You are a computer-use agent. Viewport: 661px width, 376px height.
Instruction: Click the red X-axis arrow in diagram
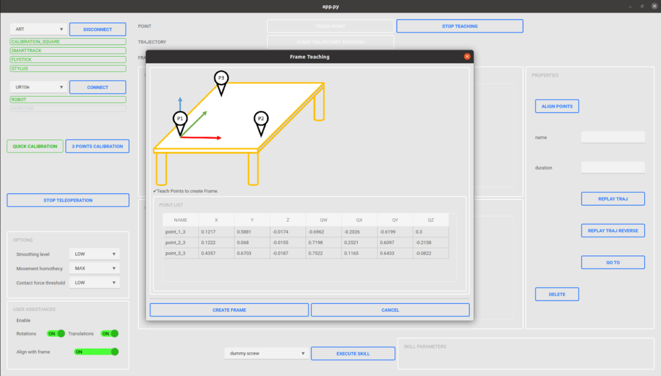[x=201, y=137]
